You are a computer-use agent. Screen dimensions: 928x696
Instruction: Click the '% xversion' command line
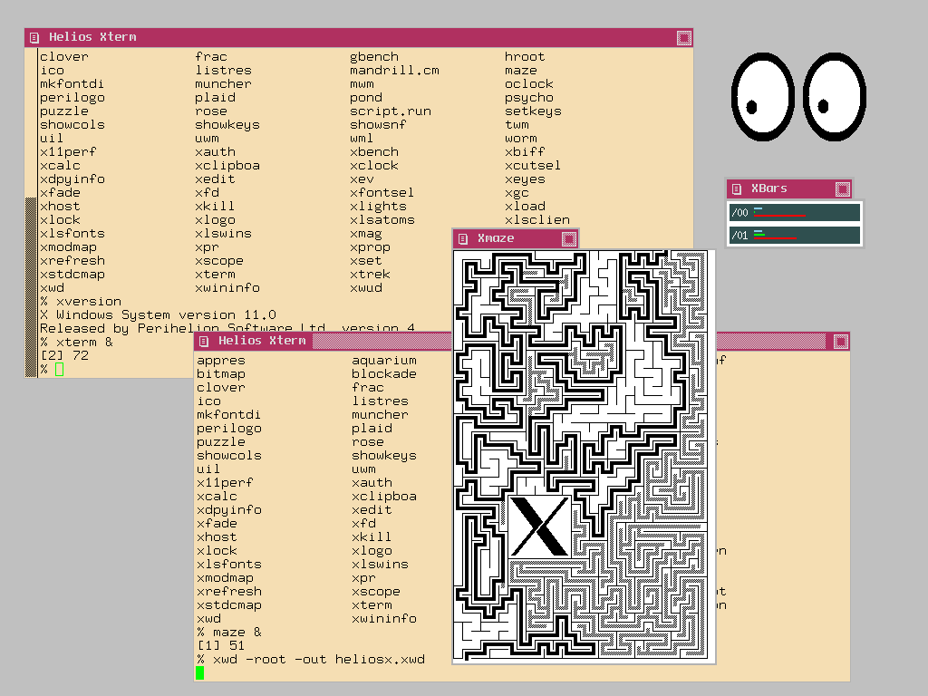click(x=80, y=302)
